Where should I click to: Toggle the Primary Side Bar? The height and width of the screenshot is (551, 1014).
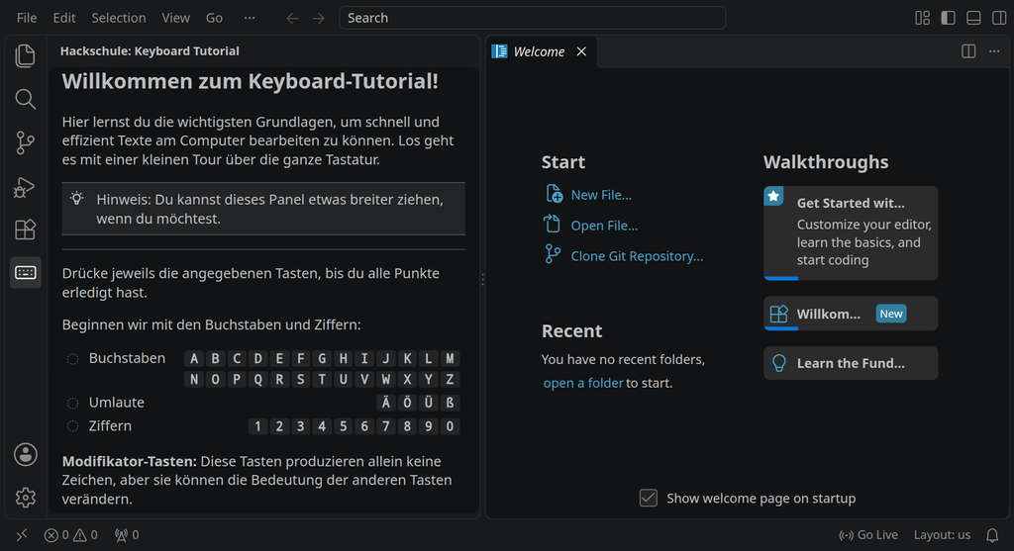pyautogui.click(x=948, y=18)
